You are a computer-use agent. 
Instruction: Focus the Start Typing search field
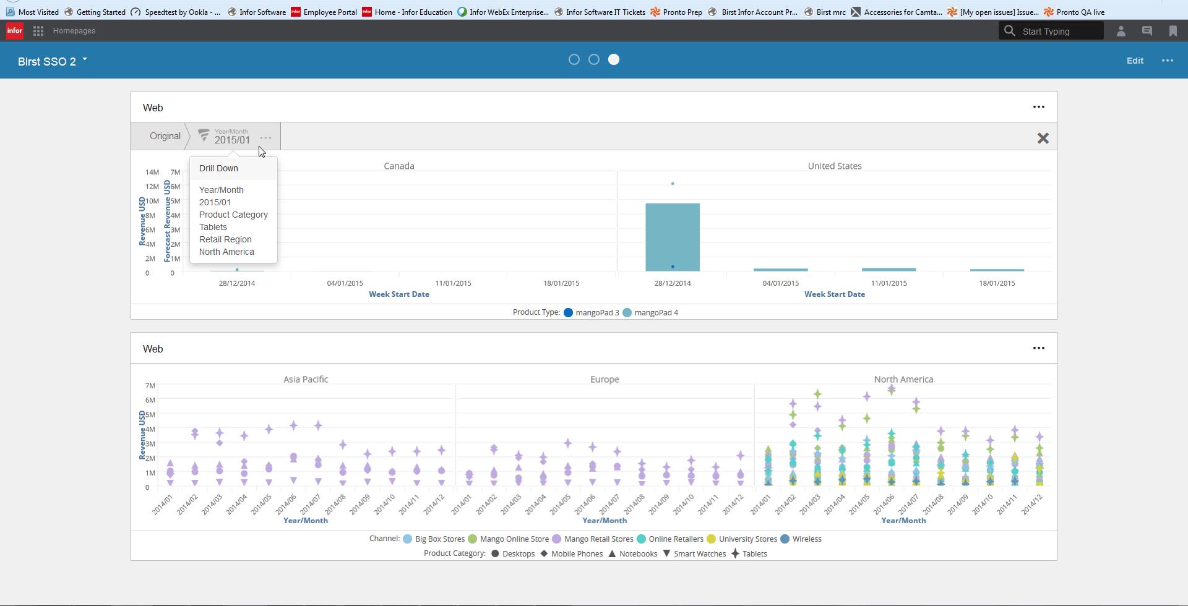click(x=1058, y=31)
